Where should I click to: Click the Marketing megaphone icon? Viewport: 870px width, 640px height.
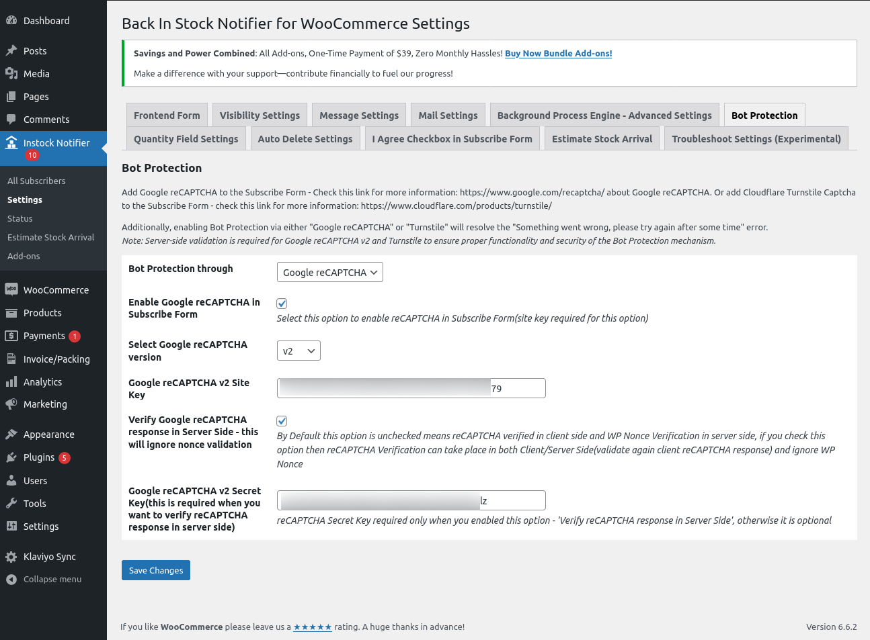tap(11, 404)
